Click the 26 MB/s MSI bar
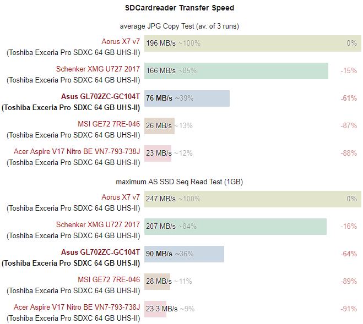This screenshot has height=324, width=363. tap(160, 126)
